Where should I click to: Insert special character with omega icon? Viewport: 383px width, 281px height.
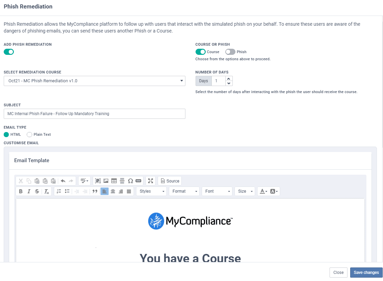(130, 181)
